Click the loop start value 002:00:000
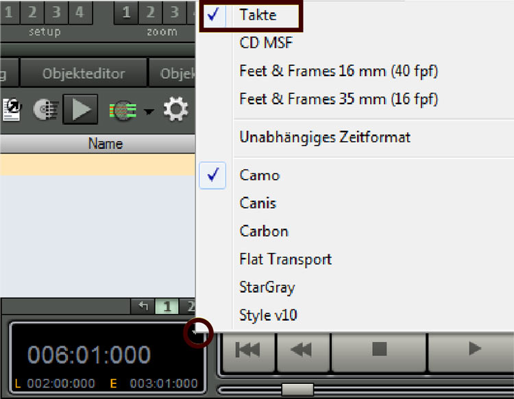The width and height of the screenshot is (514, 399). coord(61,383)
